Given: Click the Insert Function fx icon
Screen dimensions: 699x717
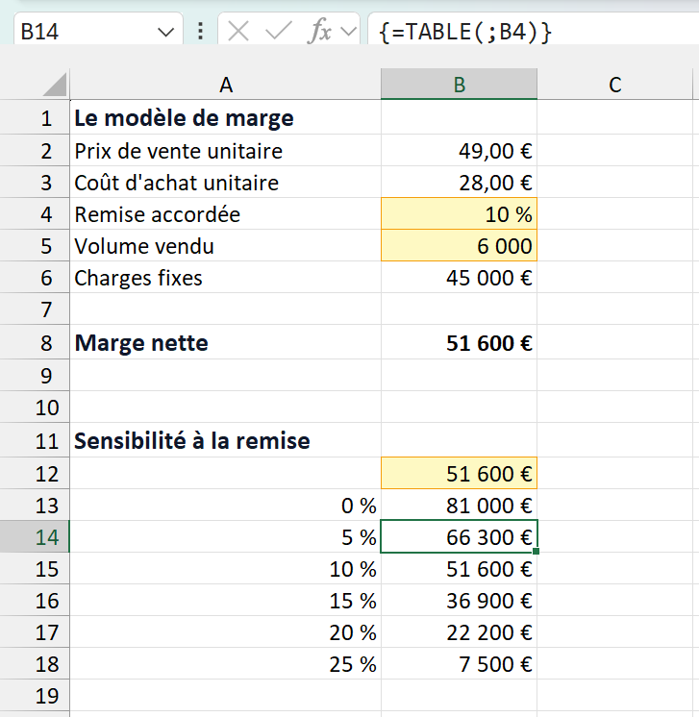Looking at the screenshot, I should point(320,32).
